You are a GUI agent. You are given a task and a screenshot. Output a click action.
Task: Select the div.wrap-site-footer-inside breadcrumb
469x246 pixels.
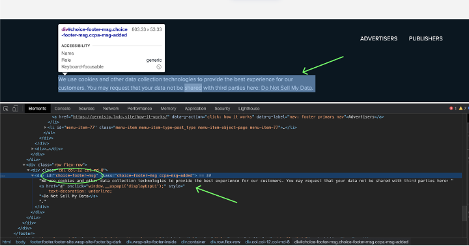coord(151,242)
